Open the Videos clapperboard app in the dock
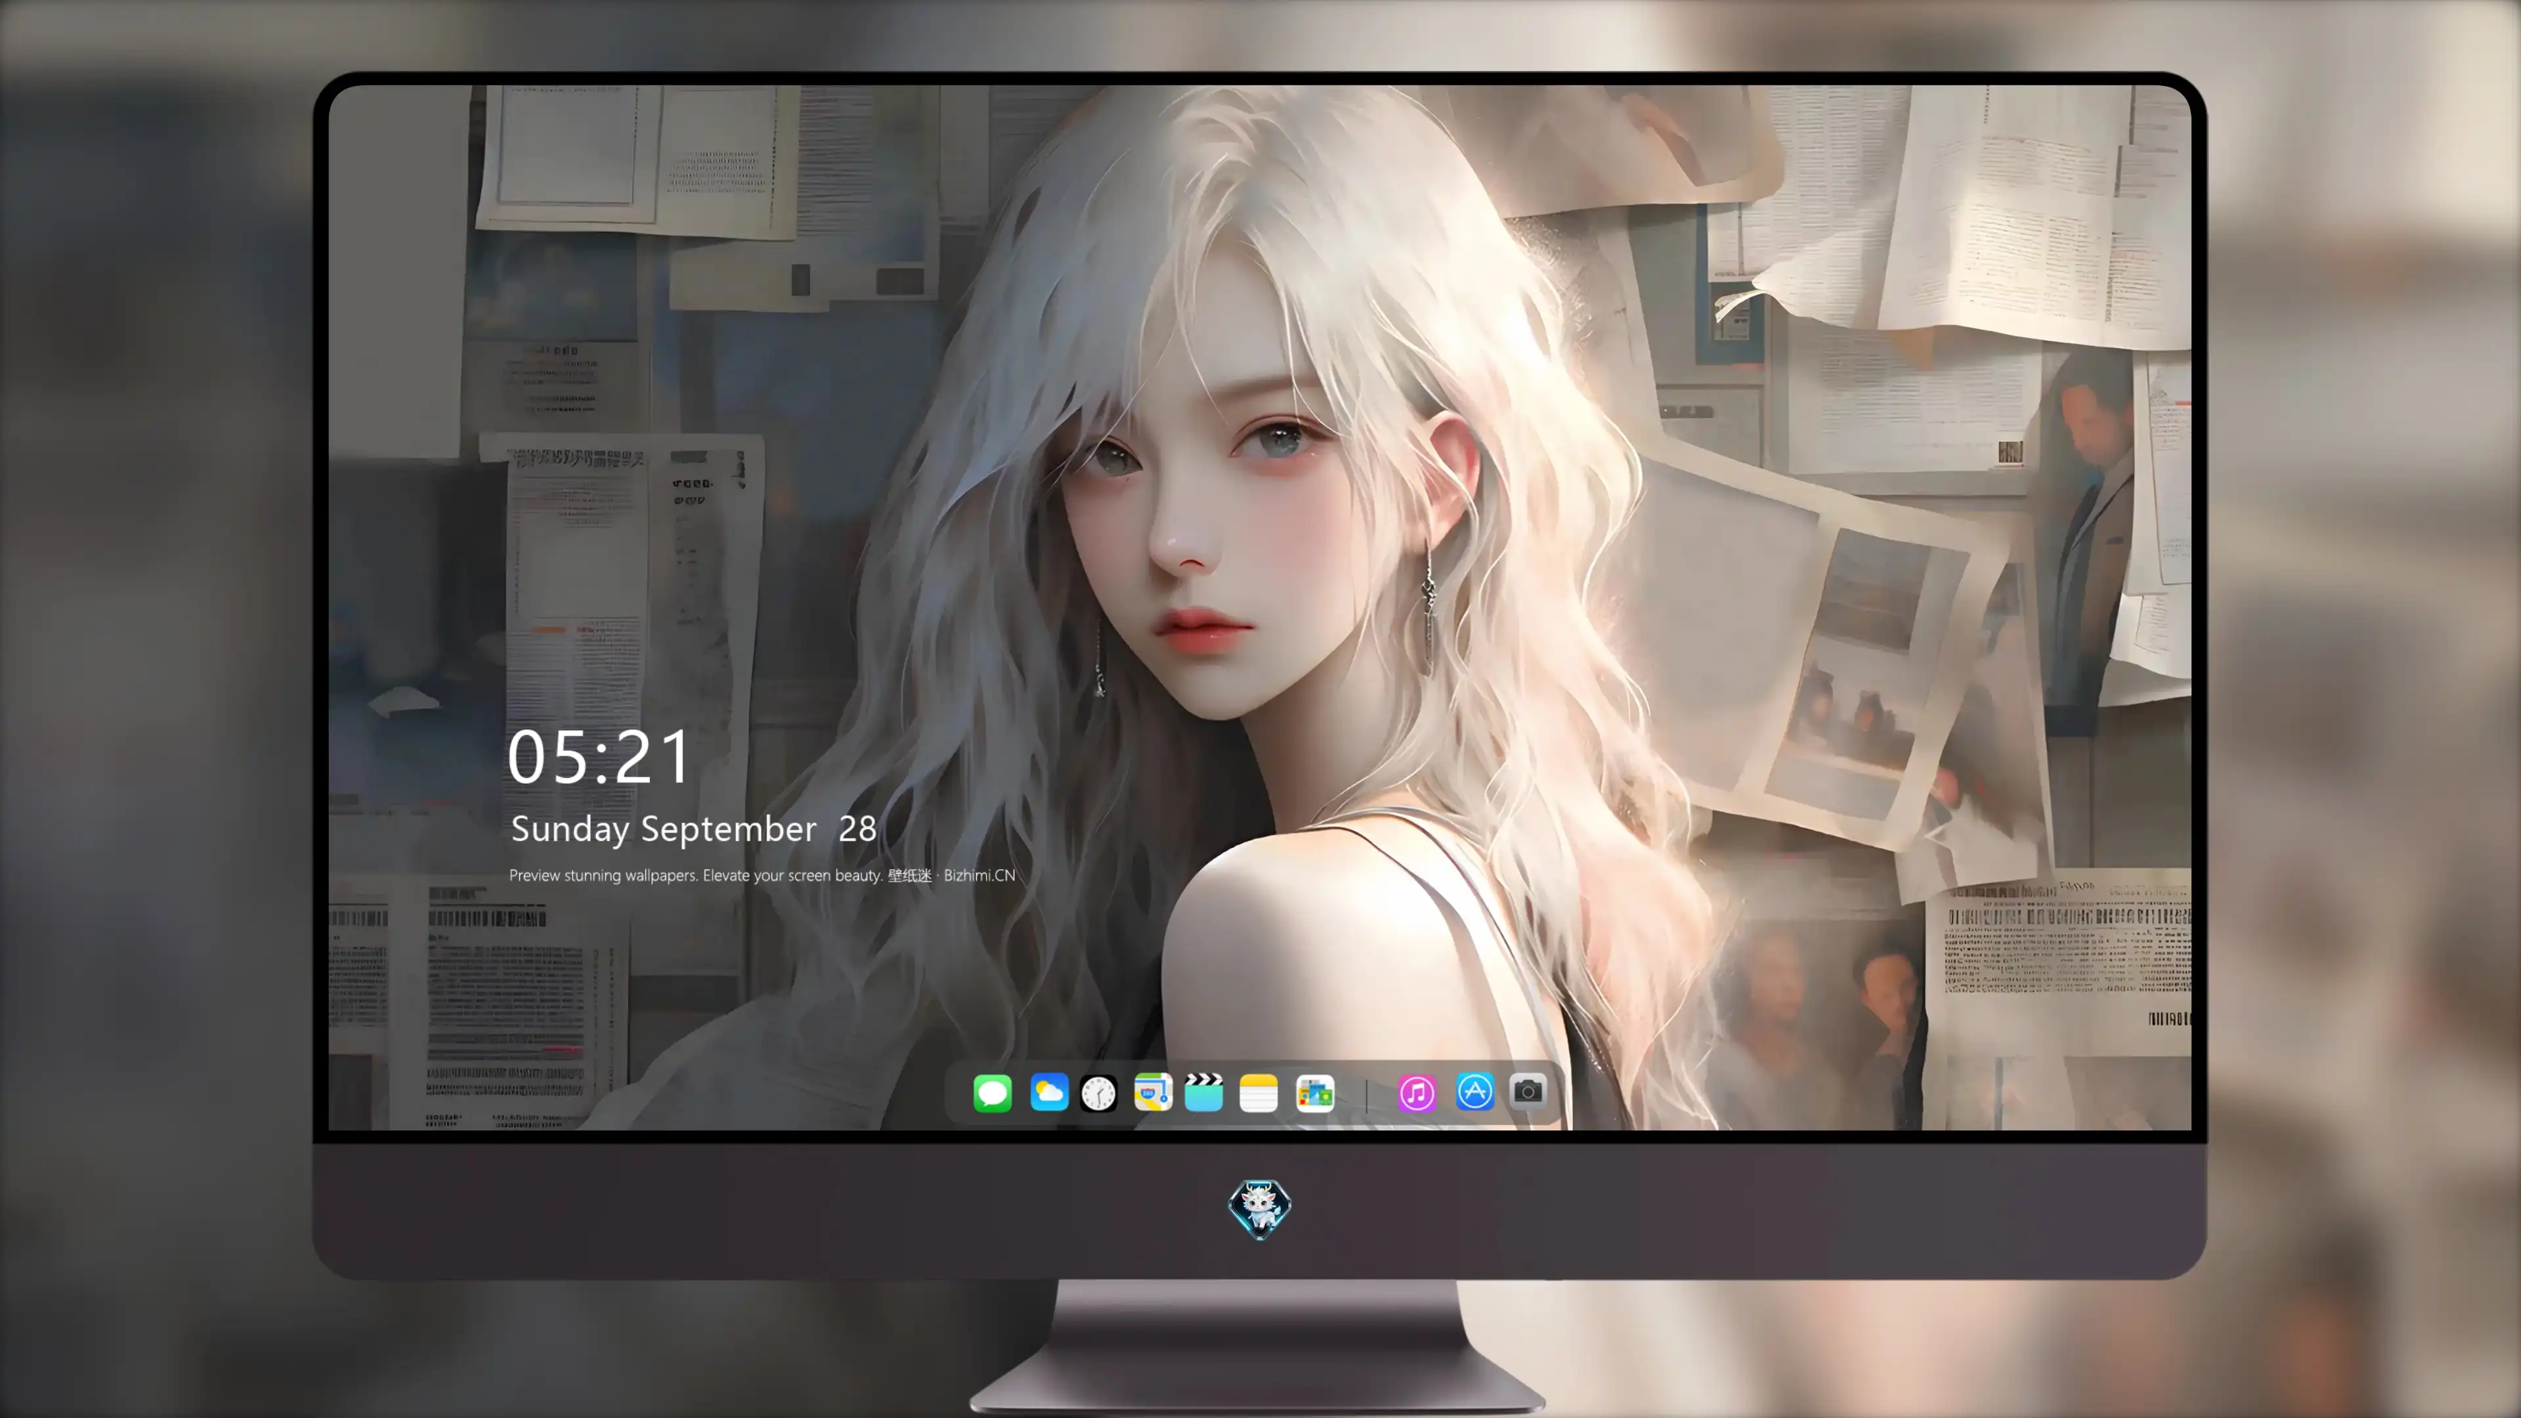 pos(1204,1092)
